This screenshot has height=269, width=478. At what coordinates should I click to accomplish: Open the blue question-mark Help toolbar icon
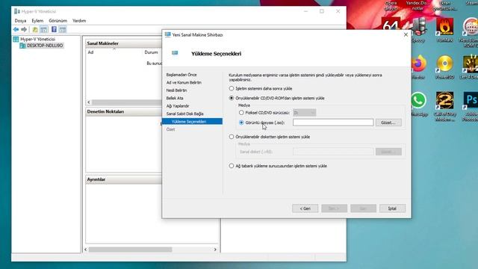click(54, 30)
